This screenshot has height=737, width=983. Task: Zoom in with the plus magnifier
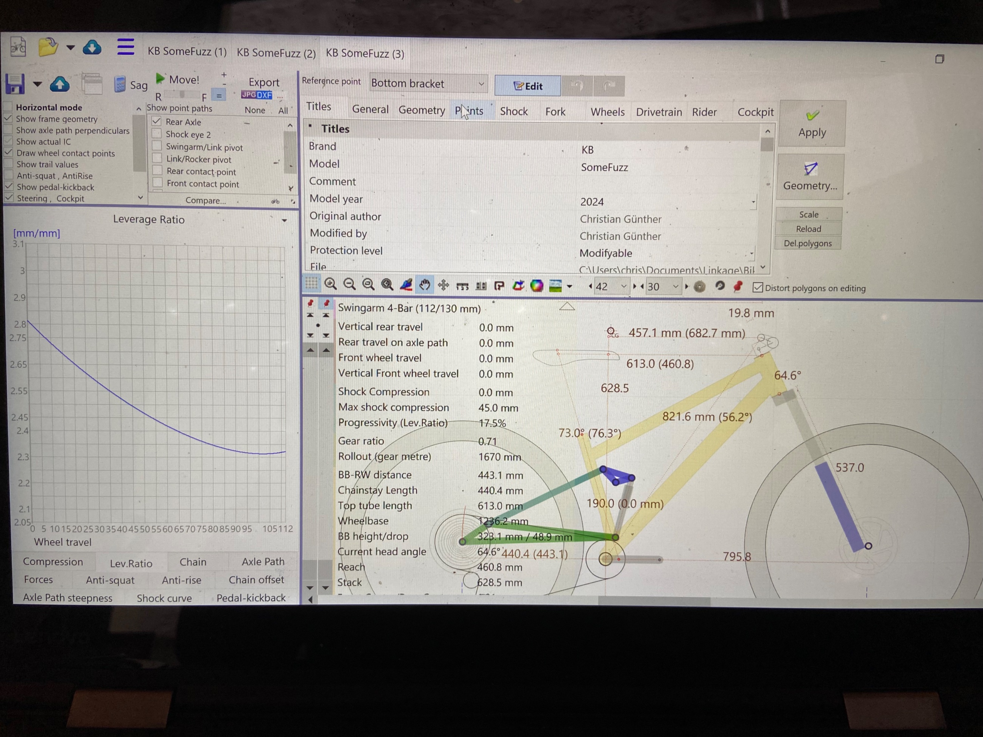[x=330, y=284]
